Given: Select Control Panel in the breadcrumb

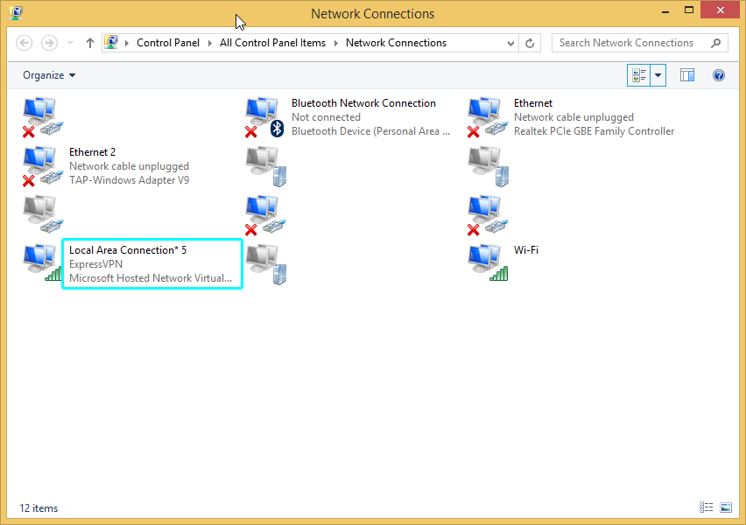Looking at the screenshot, I should (x=168, y=43).
